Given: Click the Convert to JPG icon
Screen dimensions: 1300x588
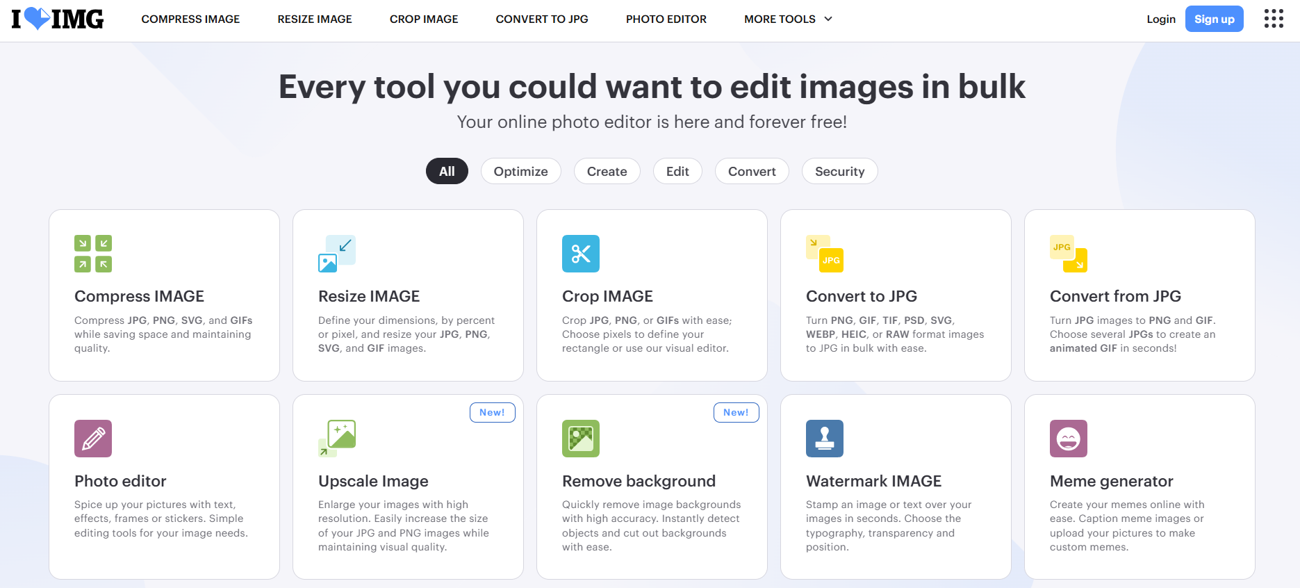Looking at the screenshot, I should (x=825, y=254).
